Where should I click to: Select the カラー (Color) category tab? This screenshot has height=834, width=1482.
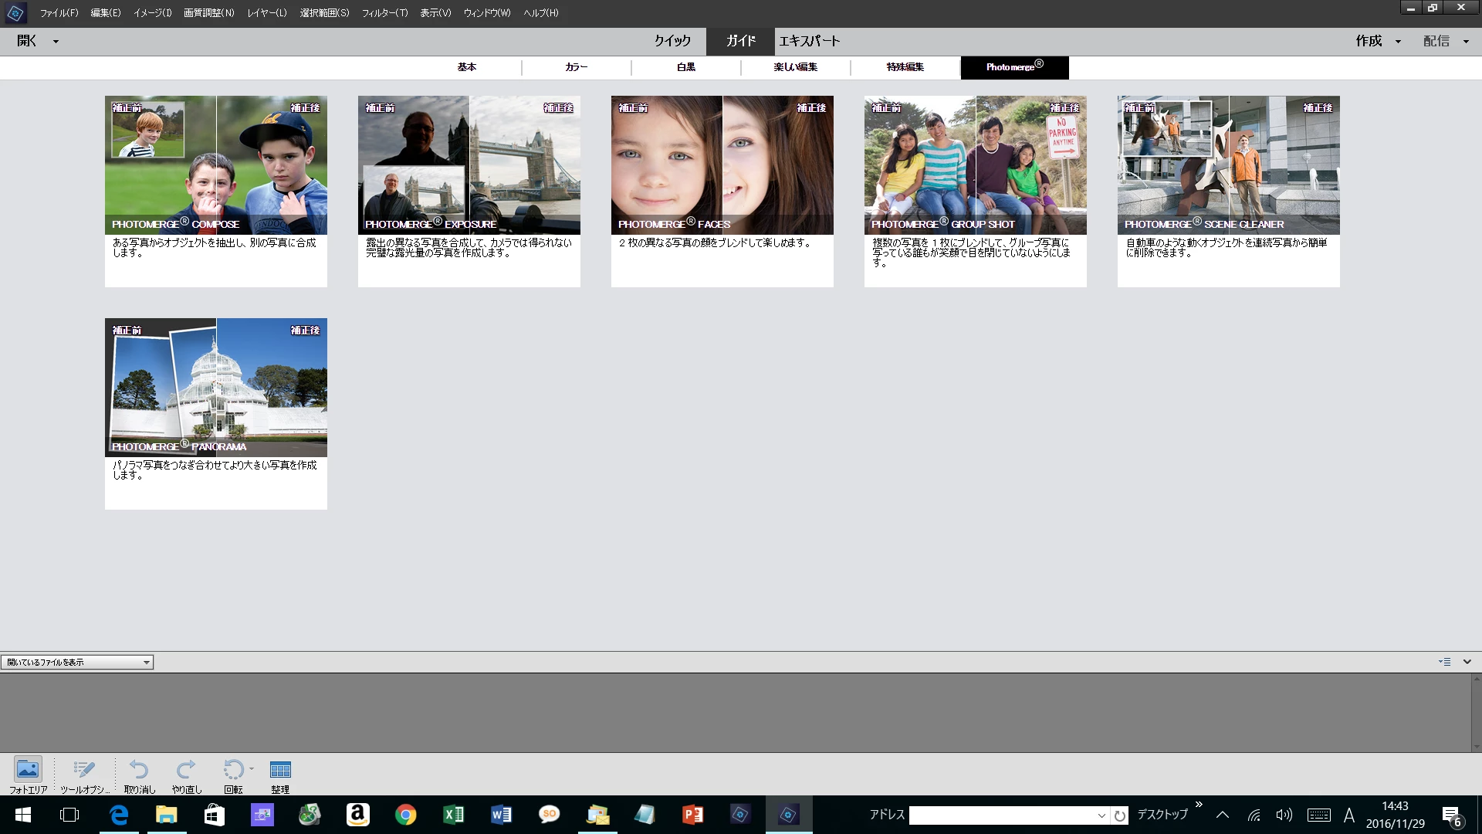(x=576, y=67)
